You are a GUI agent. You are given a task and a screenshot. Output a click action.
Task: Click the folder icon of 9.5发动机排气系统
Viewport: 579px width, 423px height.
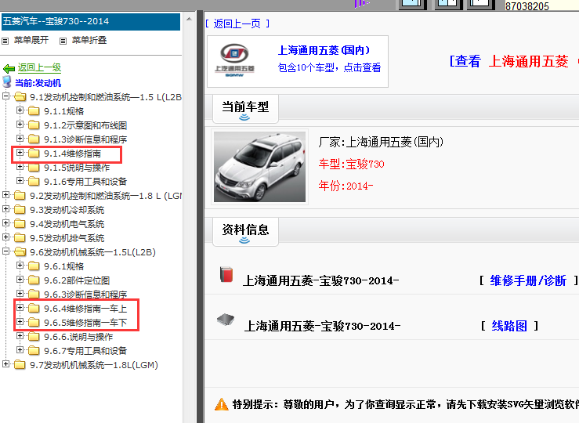click(20, 237)
